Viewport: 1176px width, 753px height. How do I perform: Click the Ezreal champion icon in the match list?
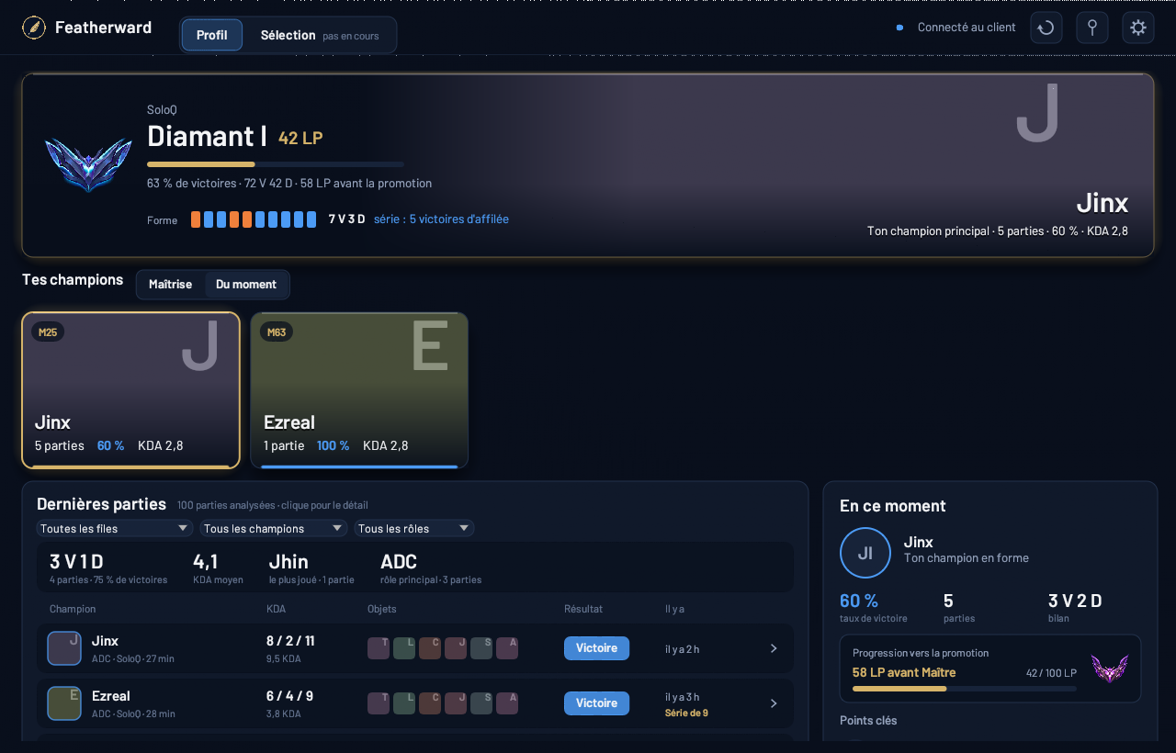64,703
